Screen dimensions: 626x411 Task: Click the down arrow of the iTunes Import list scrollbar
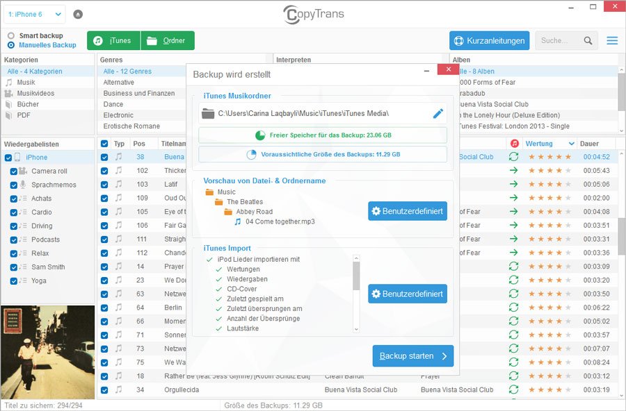[357, 329]
